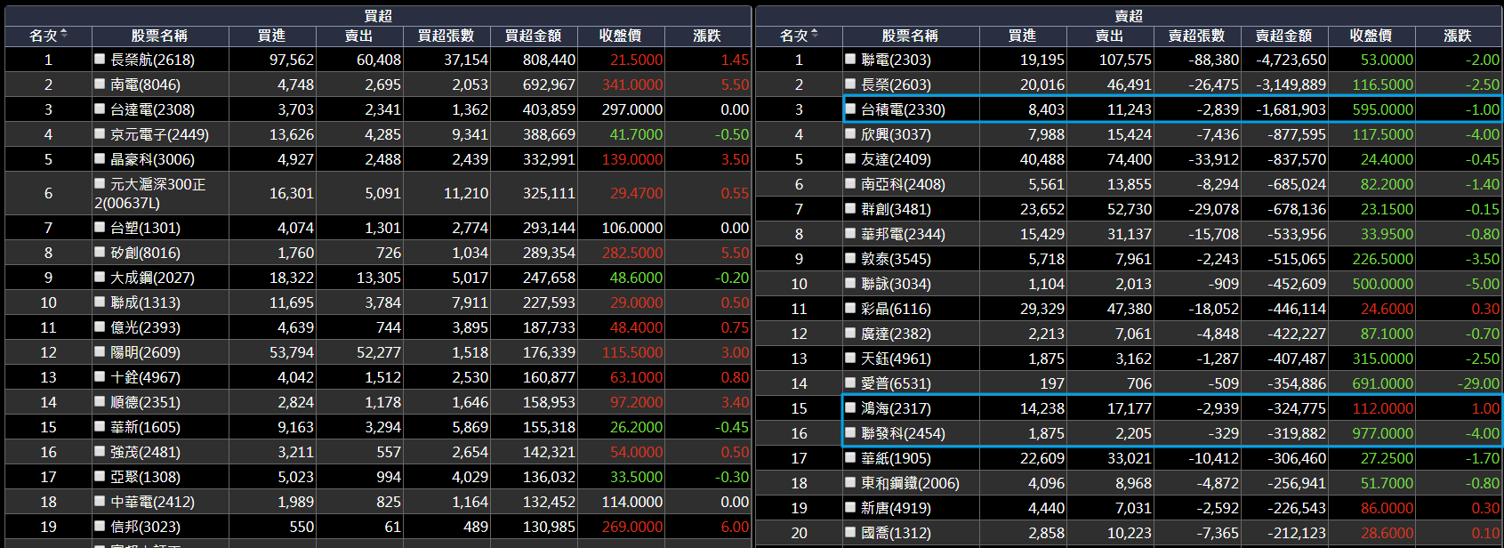
Task: Open stock 長榮航(2618)
Action: click(152, 60)
